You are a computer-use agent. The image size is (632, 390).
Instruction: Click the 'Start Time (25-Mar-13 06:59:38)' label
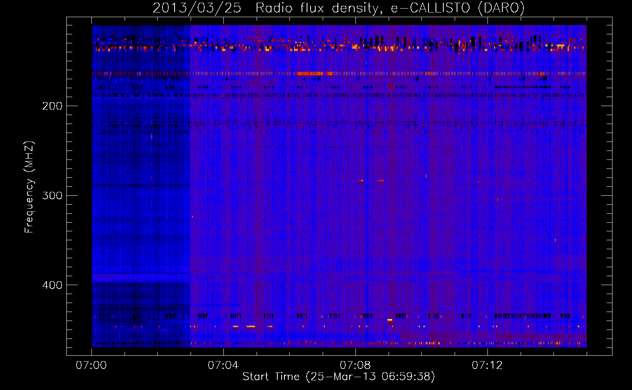click(339, 377)
